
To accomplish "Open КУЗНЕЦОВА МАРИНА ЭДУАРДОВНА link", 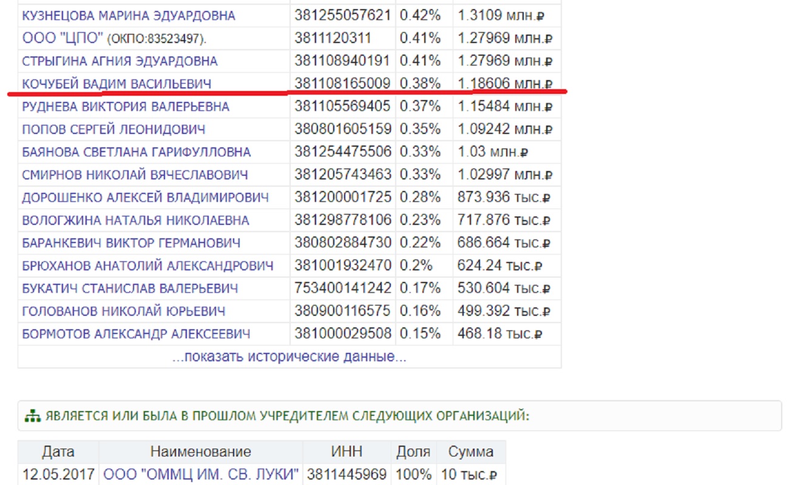I will pyautogui.click(x=129, y=16).
